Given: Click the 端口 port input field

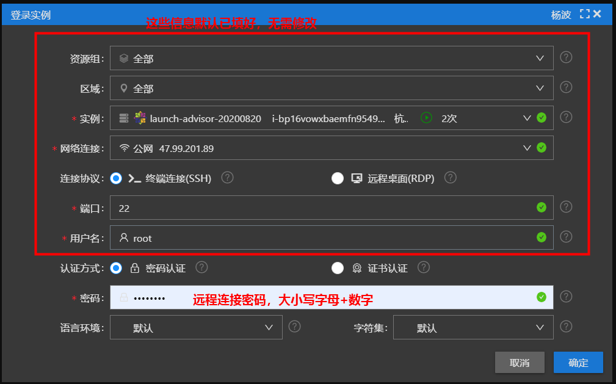Looking at the screenshot, I should [324, 208].
